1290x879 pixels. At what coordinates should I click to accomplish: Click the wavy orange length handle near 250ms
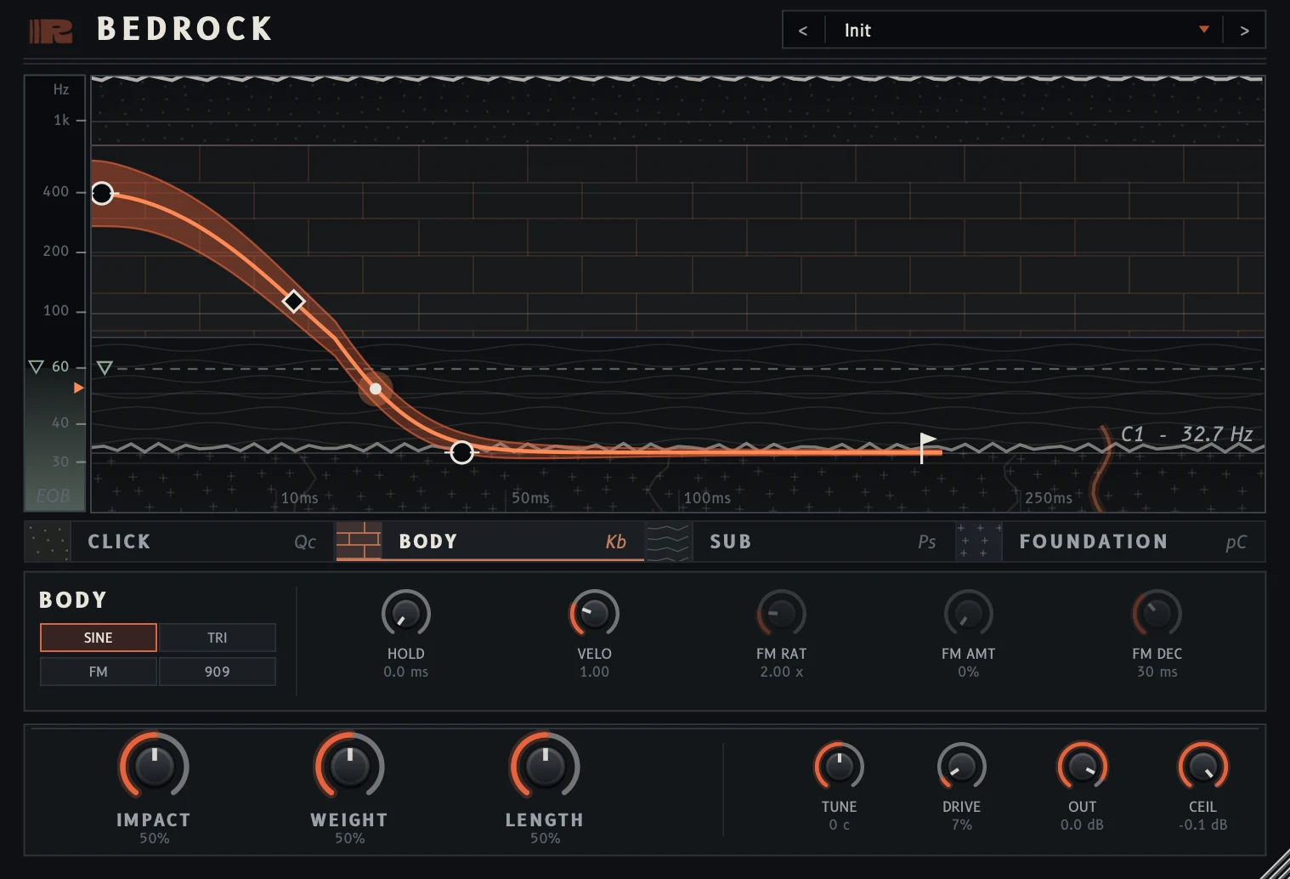1101,468
